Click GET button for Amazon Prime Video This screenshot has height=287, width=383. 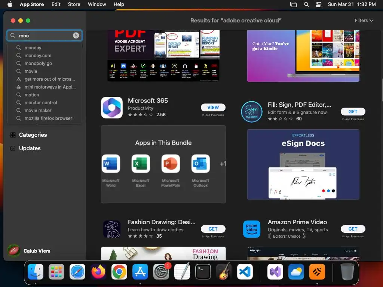[x=353, y=229]
